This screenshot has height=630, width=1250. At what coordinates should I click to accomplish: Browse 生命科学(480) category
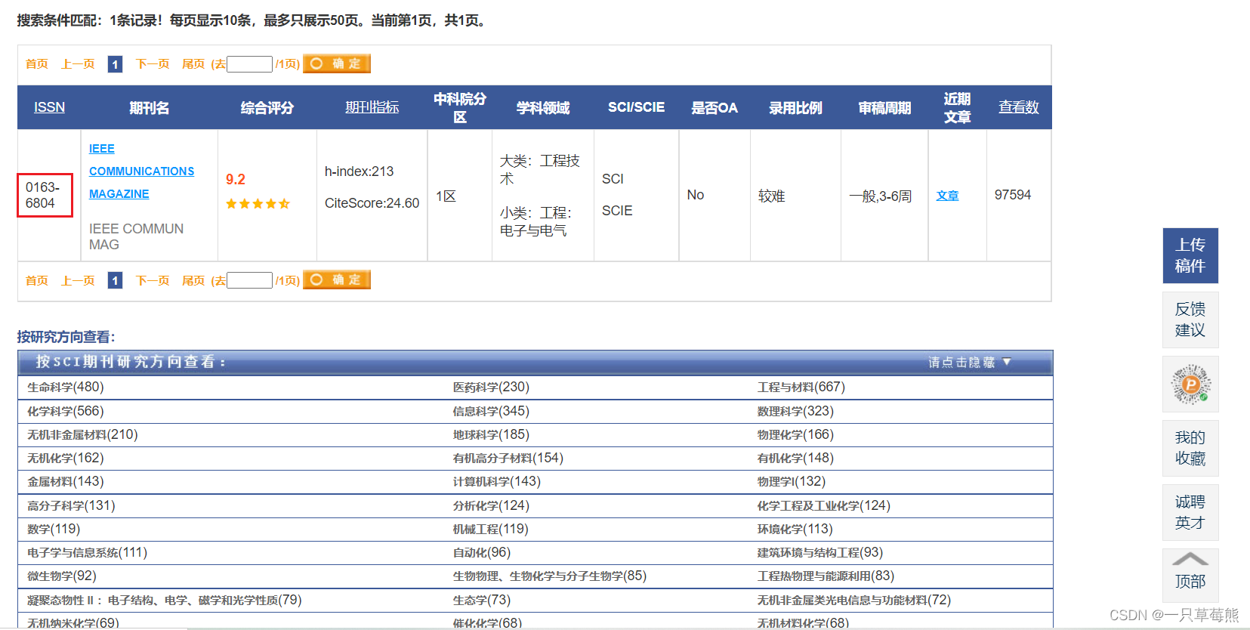[66, 388]
